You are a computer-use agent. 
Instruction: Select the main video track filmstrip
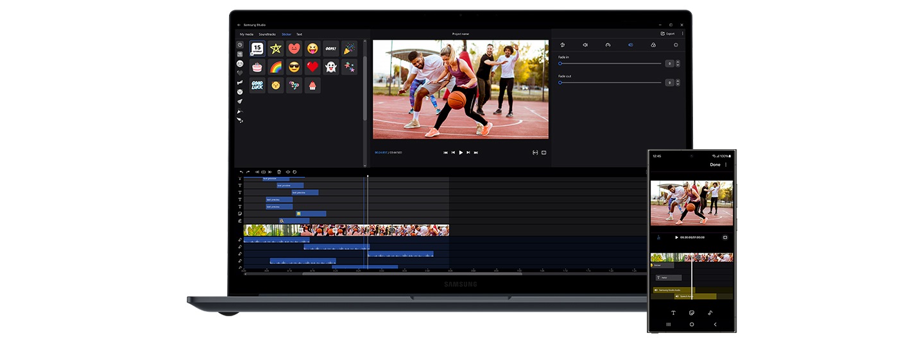[346, 230]
